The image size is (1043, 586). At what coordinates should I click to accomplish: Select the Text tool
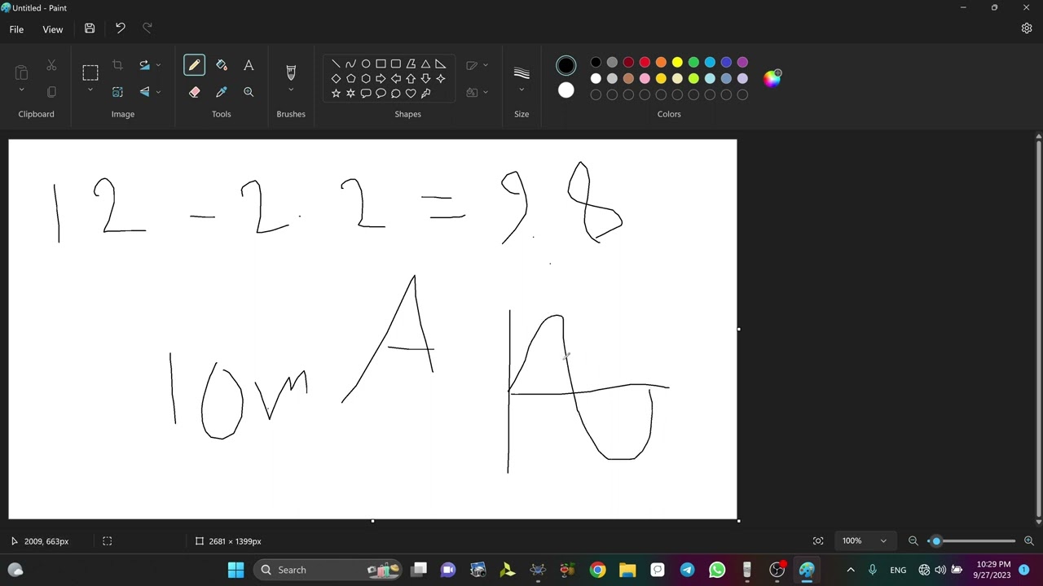[249, 65]
